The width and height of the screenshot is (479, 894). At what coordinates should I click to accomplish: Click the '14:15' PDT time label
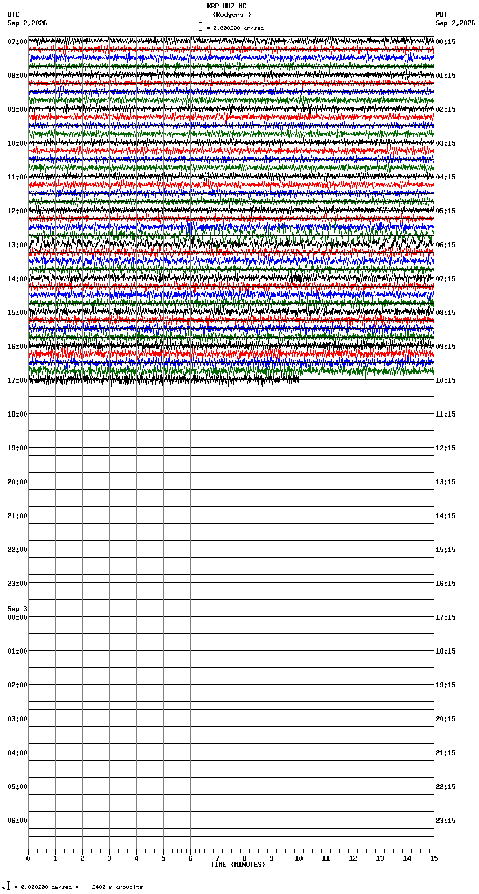point(446,516)
